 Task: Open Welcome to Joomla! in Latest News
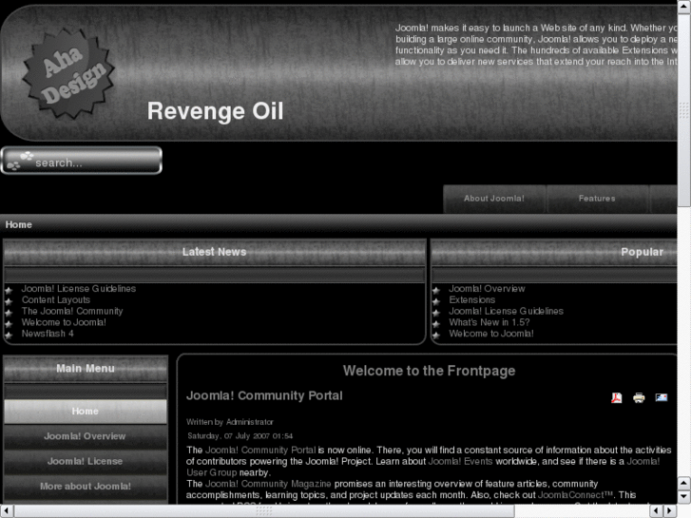point(64,323)
